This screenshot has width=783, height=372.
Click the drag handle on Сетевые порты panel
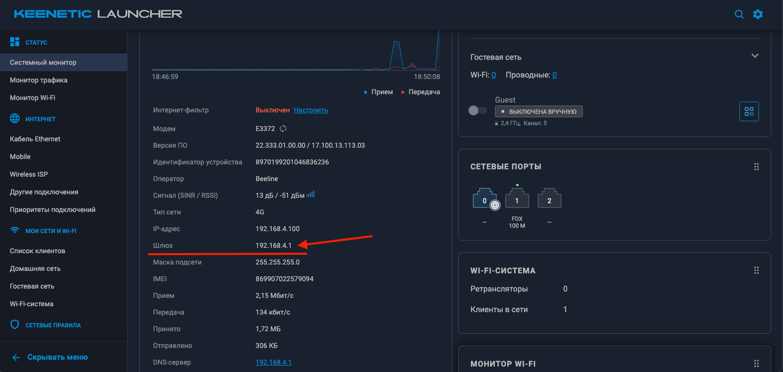(756, 167)
